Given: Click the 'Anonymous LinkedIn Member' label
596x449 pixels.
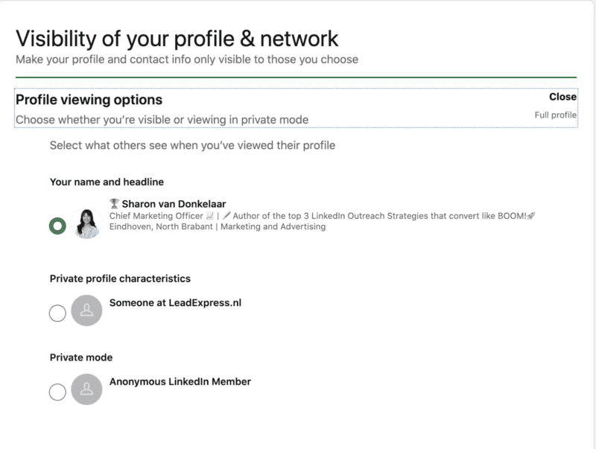Looking at the screenshot, I should [x=180, y=382].
